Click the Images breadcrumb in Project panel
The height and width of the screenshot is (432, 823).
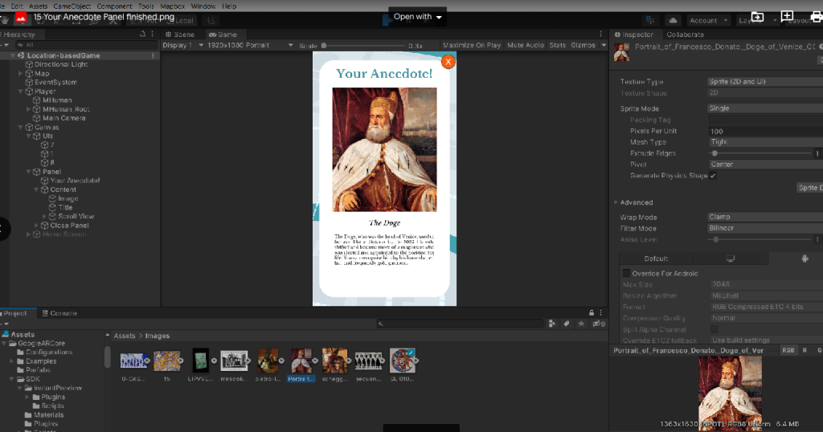pos(157,336)
